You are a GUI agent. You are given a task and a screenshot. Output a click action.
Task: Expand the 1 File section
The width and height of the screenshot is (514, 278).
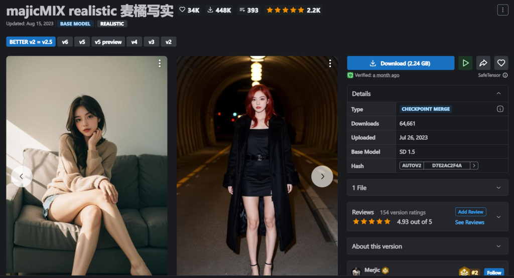498,188
